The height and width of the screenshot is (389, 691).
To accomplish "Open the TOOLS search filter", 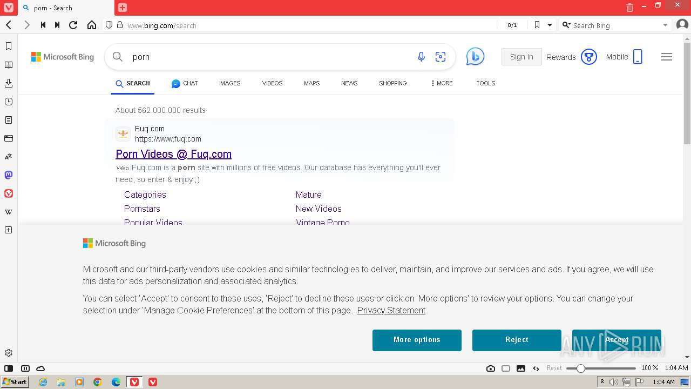I will pyautogui.click(x=485, y=83).
